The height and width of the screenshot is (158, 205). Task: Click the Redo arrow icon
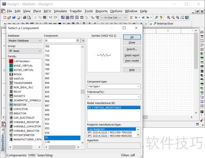pos(55,18)
